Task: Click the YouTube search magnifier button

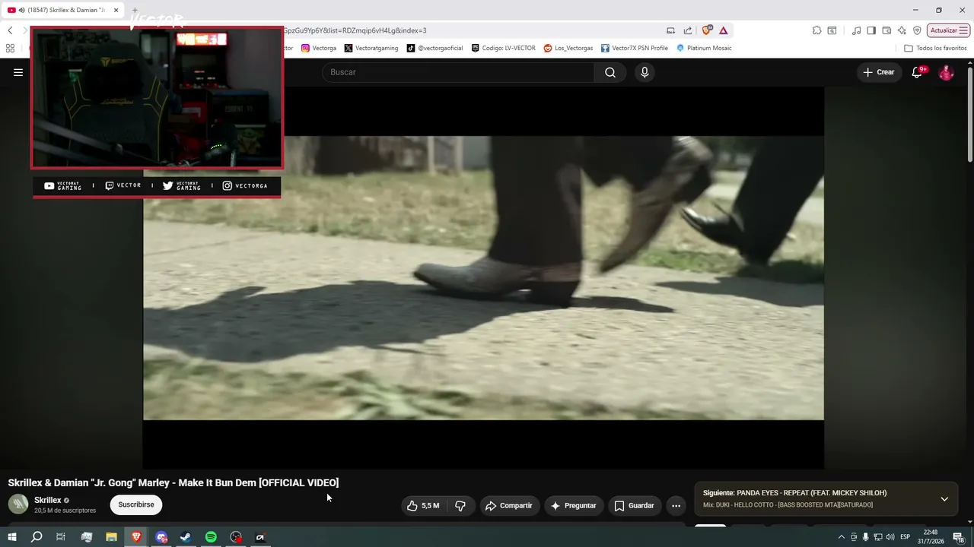Action: pyautogui.click(x=610, y=72)
